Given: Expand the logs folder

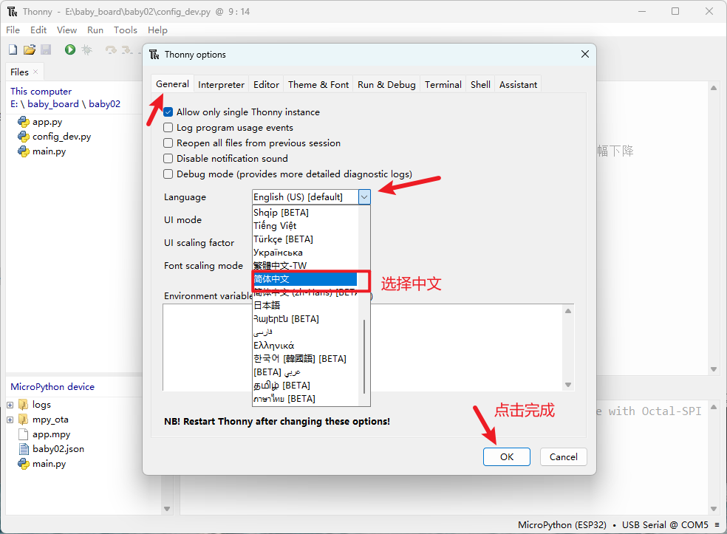Looking at the screenshot, I should click(x=10, y=405).
